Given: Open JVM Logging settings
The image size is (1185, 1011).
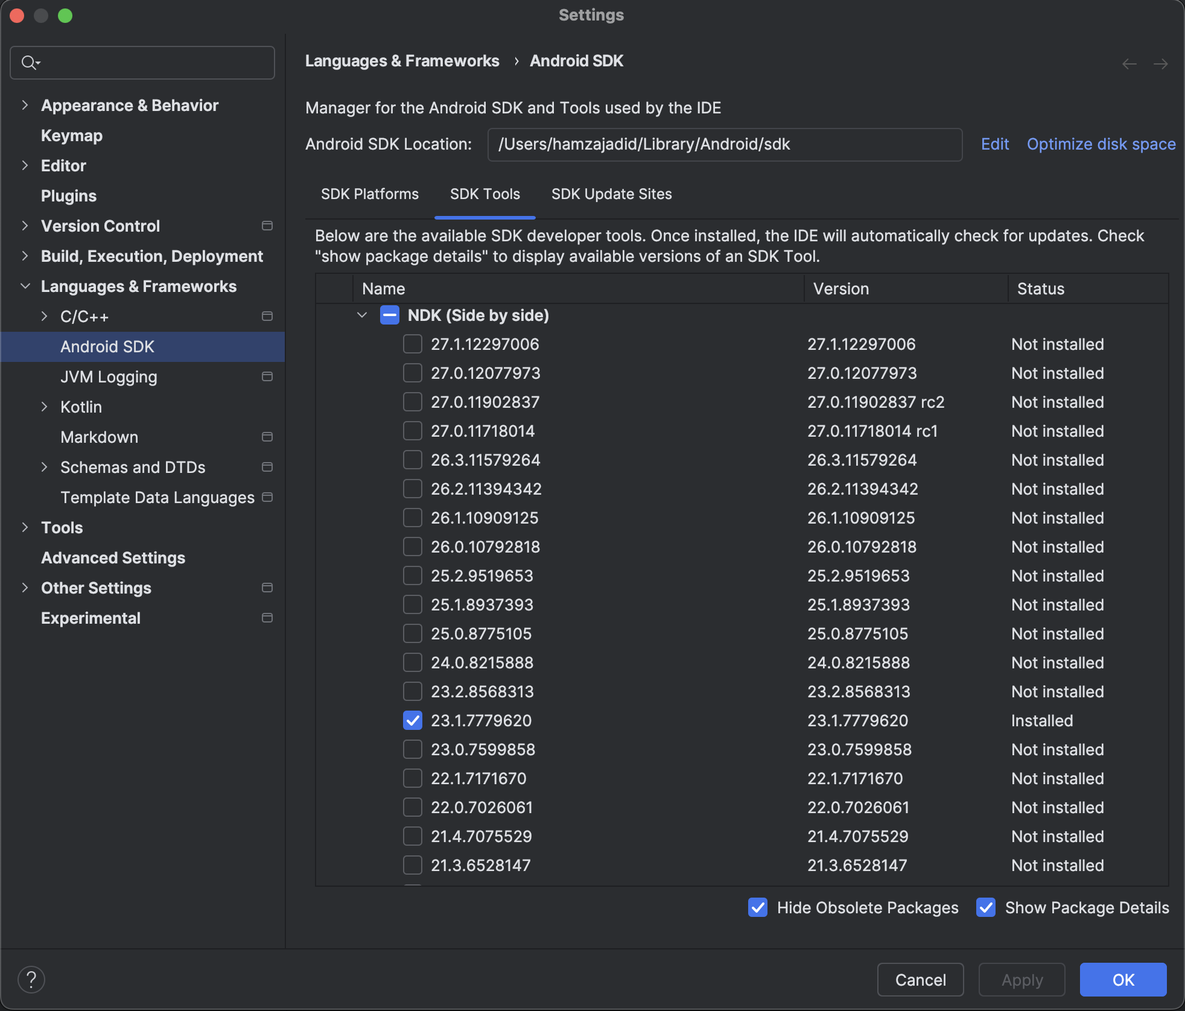Looking at the screenshot, I should (x=109, y=376).
